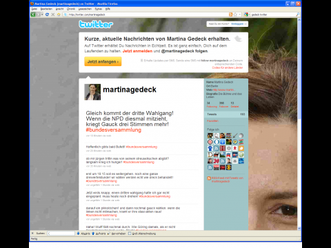Screen dimensions: 331x248
Task: Click the elephant logo avatar in Folge ich
Action: [229, 154]
